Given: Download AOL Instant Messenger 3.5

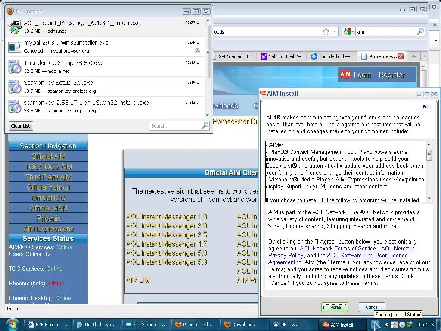Looking at the screenshot, I should click(167, 235).
